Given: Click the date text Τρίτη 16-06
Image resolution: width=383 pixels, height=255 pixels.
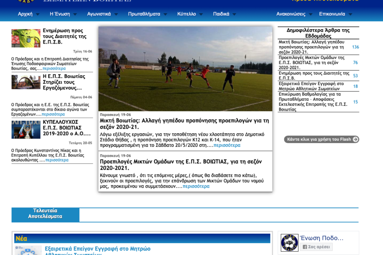Looking at the screenshot, I should (x=82, y=51).
